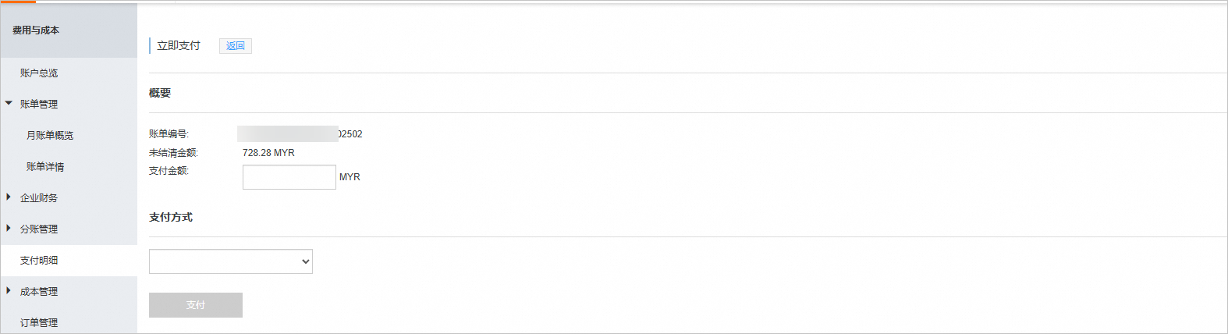1228x334 pixels.
Task: Open 订单管理 in the sidebar
Action: 39,323
